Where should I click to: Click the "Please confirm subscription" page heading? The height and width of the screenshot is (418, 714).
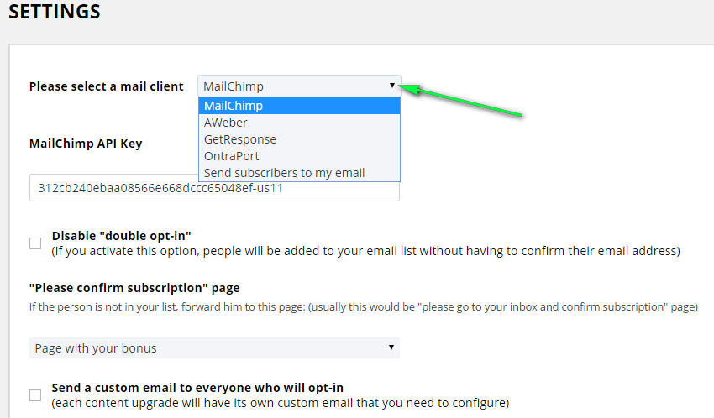(134, 288)
